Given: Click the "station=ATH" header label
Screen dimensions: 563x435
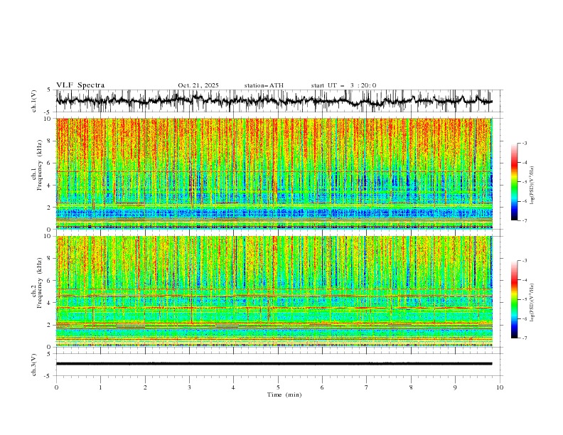Looking at the screenshot, I should click(x=264, y=85).
